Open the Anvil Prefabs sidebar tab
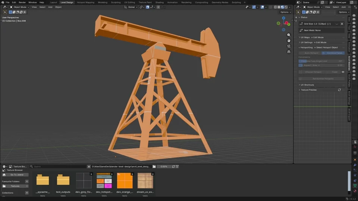Image resolution: width=358 pixels, height=201 pixels. 349,80
